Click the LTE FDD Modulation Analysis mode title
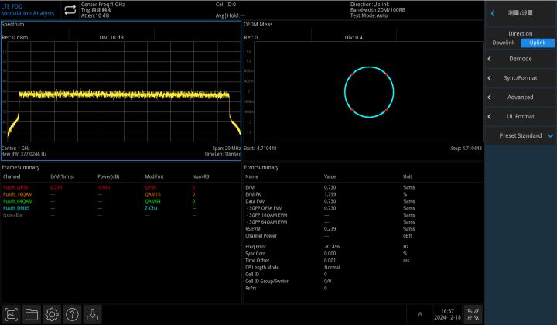This screenshot has width=557, height=325. (28, 10)
